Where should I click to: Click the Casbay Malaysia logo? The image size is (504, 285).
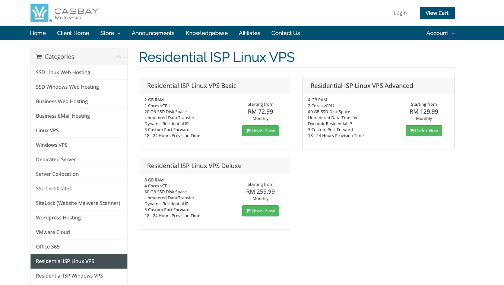click(64, 13)
